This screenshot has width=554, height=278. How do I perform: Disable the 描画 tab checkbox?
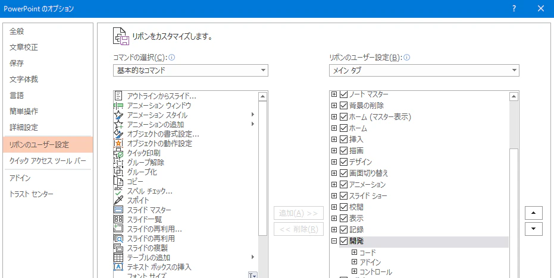343,151
